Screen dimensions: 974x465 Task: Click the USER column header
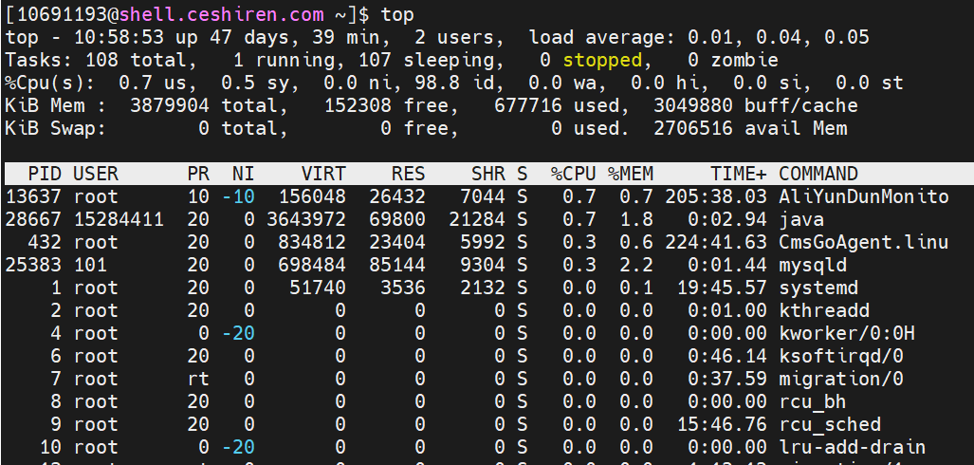pyautogui.click(x=95, y=174)
